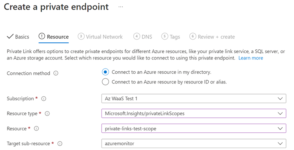Open the Resource dropdown showing private-links-test-scope
The width and height of the screenshot is (294, 150).
coord(194,128)
